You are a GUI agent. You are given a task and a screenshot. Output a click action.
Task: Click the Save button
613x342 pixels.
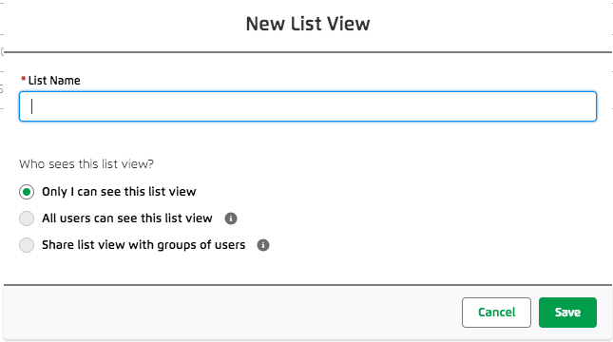tap(567, 313)
